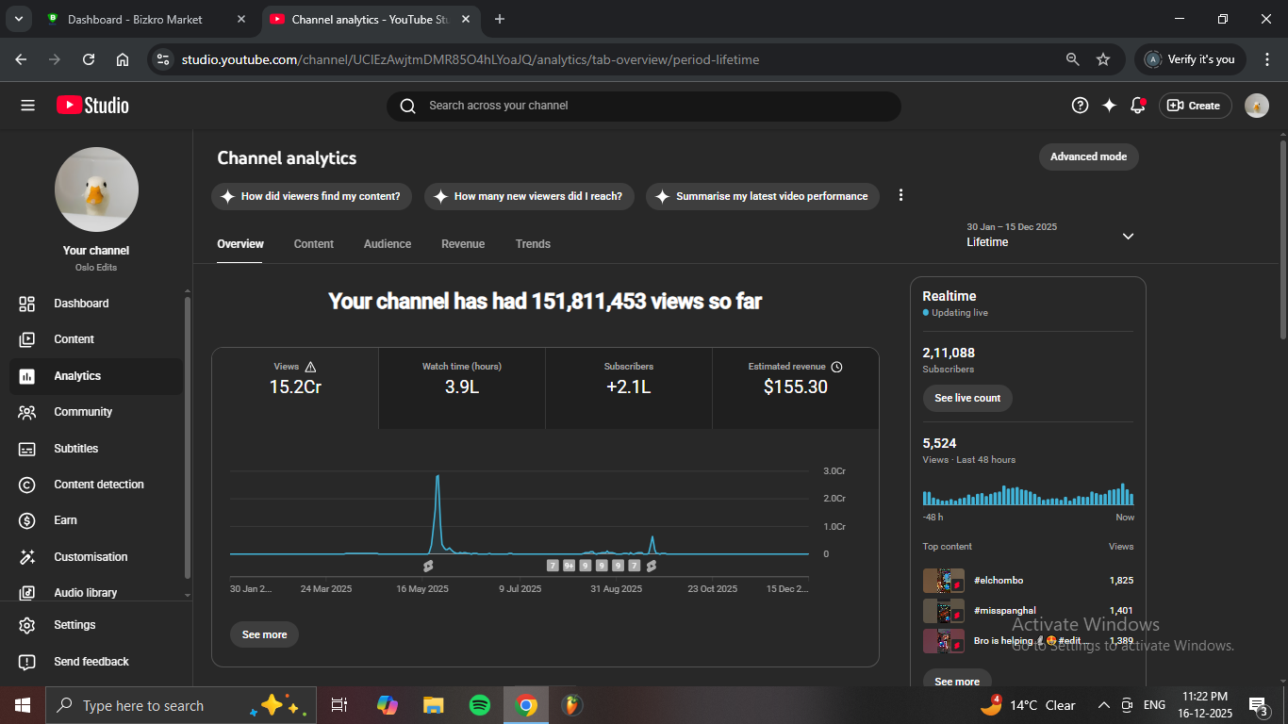
Task: Click the Views warning triangle icon
Action: click(x=311, y=367)
